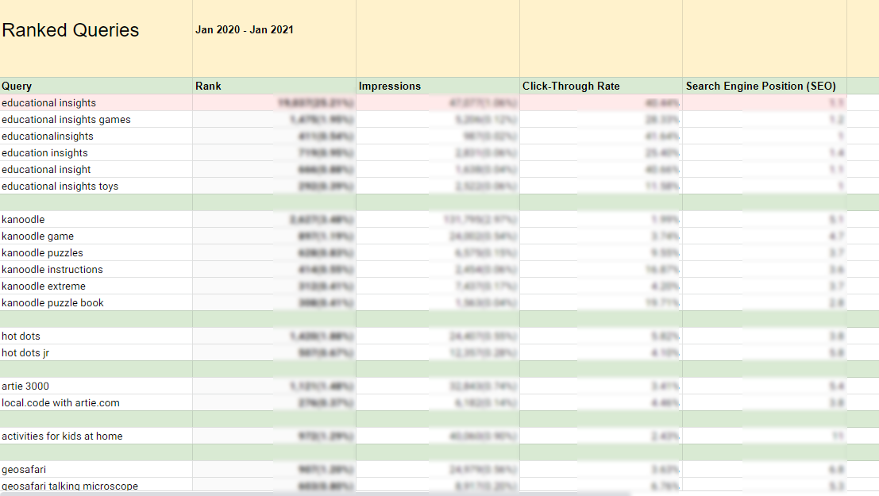Select the 'kanoodle extreme' query cell

96,286
